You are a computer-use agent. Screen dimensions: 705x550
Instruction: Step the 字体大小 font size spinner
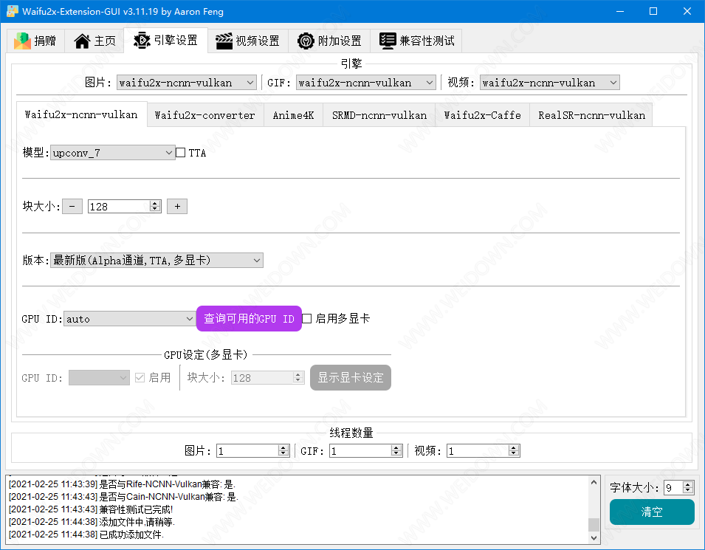(688, 487)
